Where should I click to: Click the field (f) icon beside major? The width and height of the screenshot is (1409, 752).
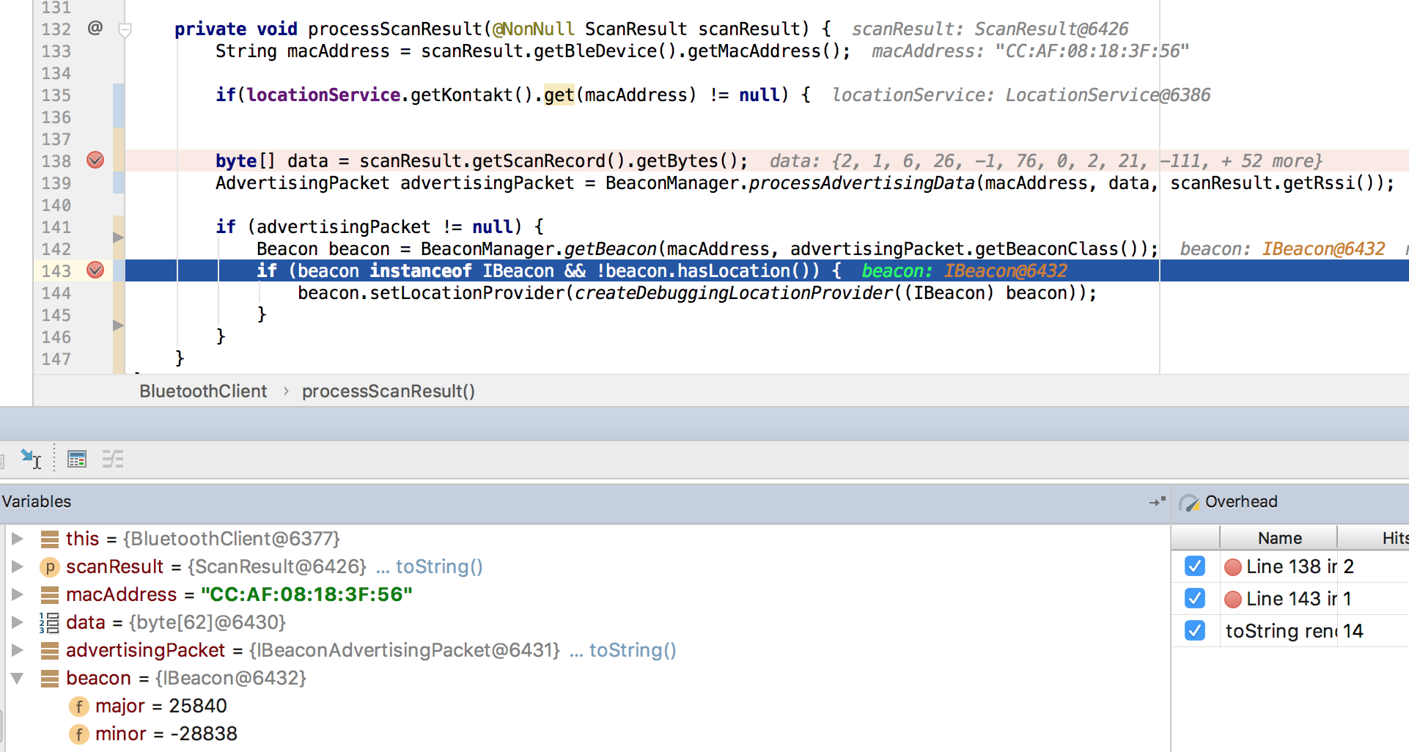click(78, 706)
